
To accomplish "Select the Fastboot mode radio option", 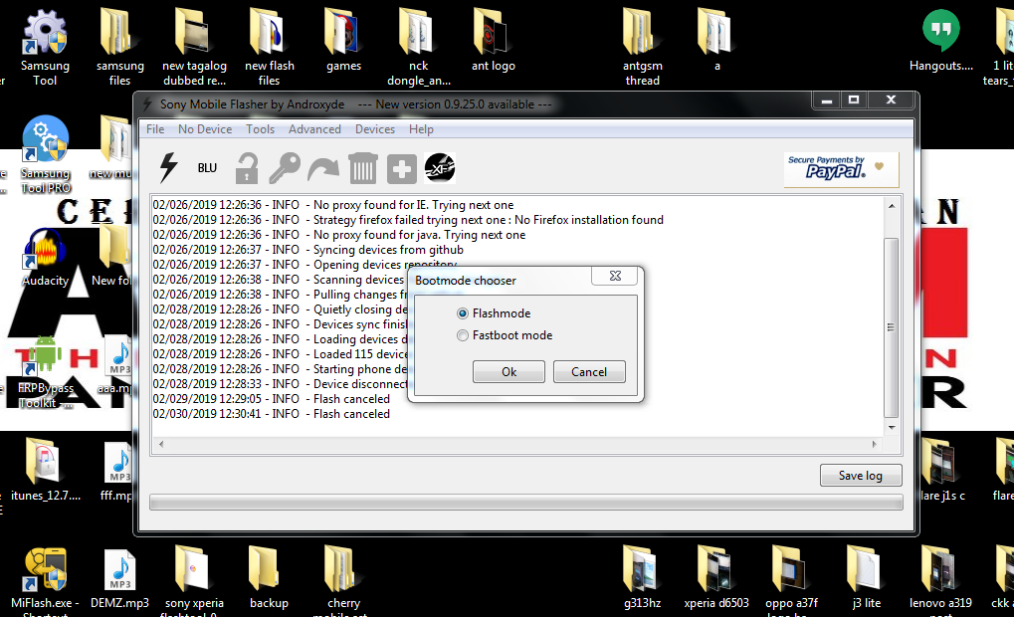I will 506,335.
